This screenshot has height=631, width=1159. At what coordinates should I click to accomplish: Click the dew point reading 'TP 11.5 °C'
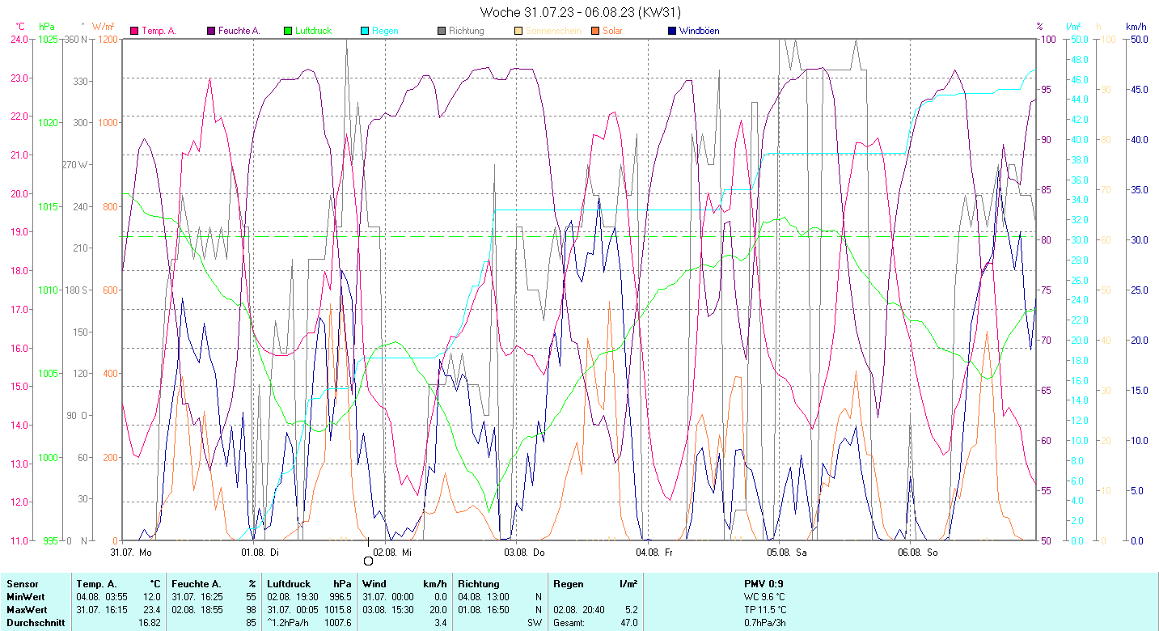coord(765,609)
